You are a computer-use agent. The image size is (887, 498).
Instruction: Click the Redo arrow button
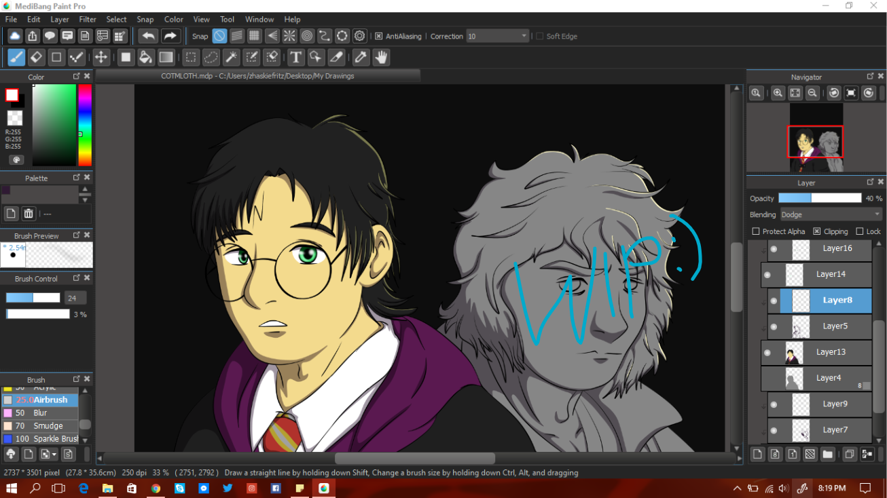(x=170, y=36)
